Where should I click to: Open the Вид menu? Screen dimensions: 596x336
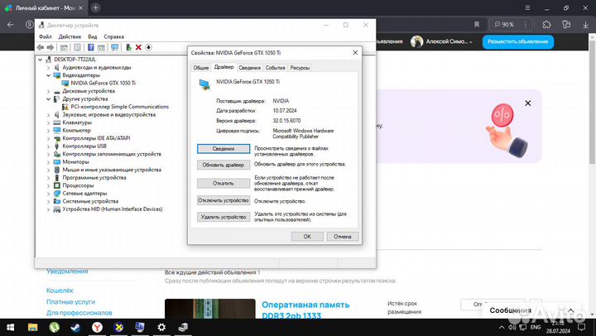tap(93, 37)
